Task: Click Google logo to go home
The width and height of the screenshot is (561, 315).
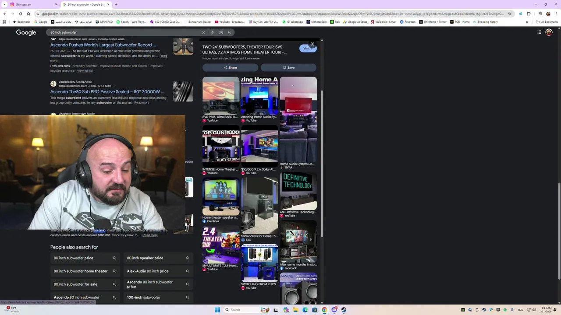Action: pos(26,32)
